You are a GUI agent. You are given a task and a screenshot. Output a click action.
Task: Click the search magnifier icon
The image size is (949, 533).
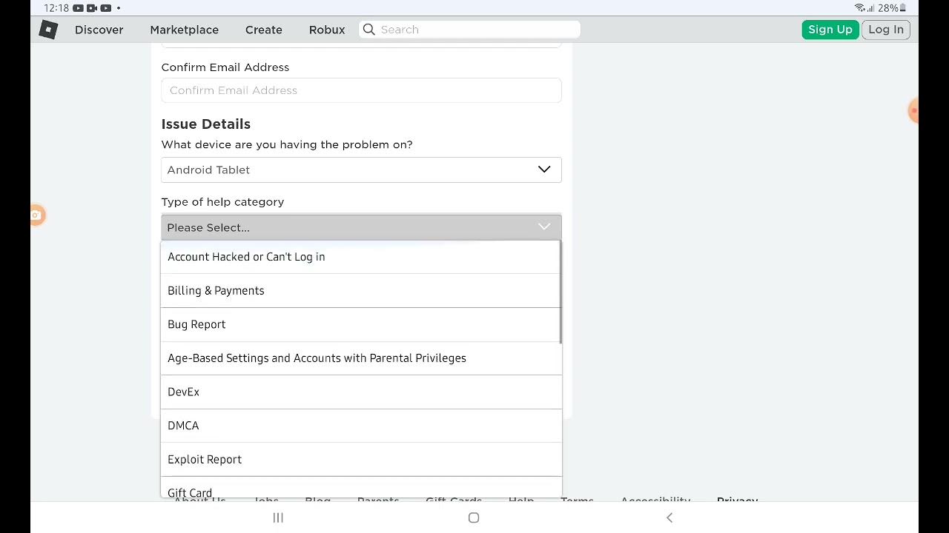[x=369, y=30]
